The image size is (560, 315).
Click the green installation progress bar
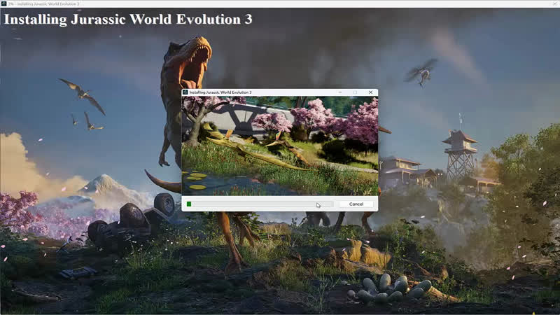coord(260,204)
